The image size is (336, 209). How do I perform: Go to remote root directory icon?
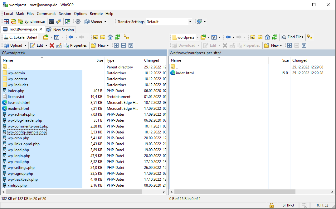[260, 37]
